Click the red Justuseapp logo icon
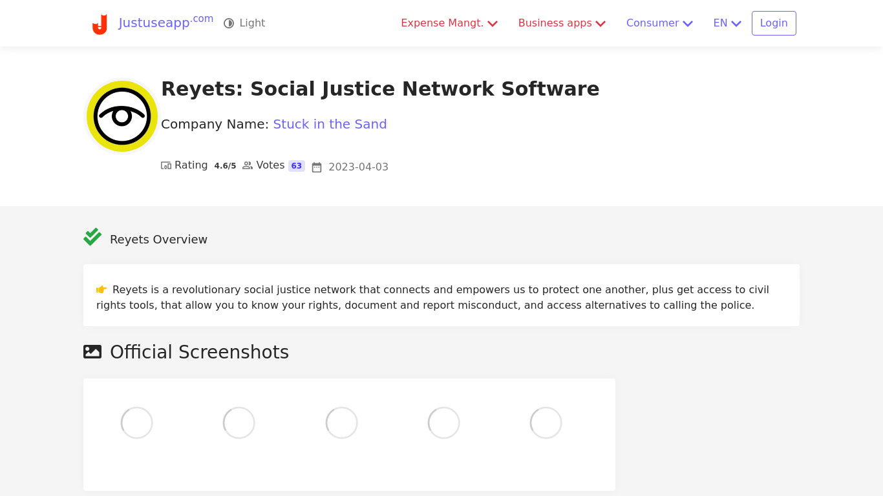 click(x=100, y=24)
